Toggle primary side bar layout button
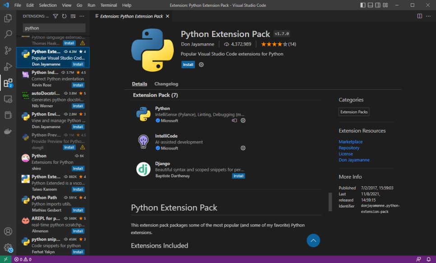Image resolution: width=436 pixels, height=263 pixels. (363, 5)
